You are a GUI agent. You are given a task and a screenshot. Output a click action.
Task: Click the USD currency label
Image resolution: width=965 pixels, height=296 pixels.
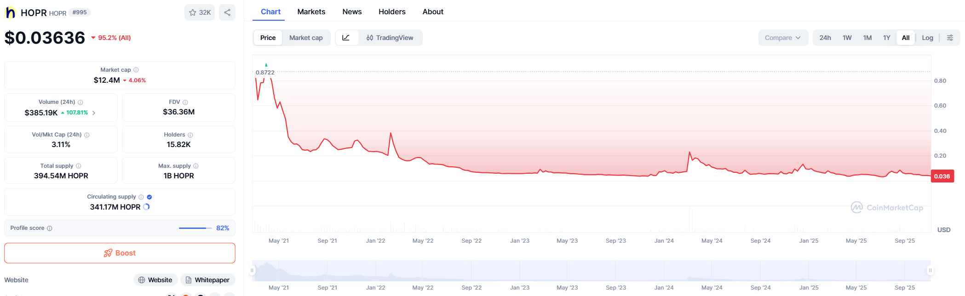tap(944, 230)
